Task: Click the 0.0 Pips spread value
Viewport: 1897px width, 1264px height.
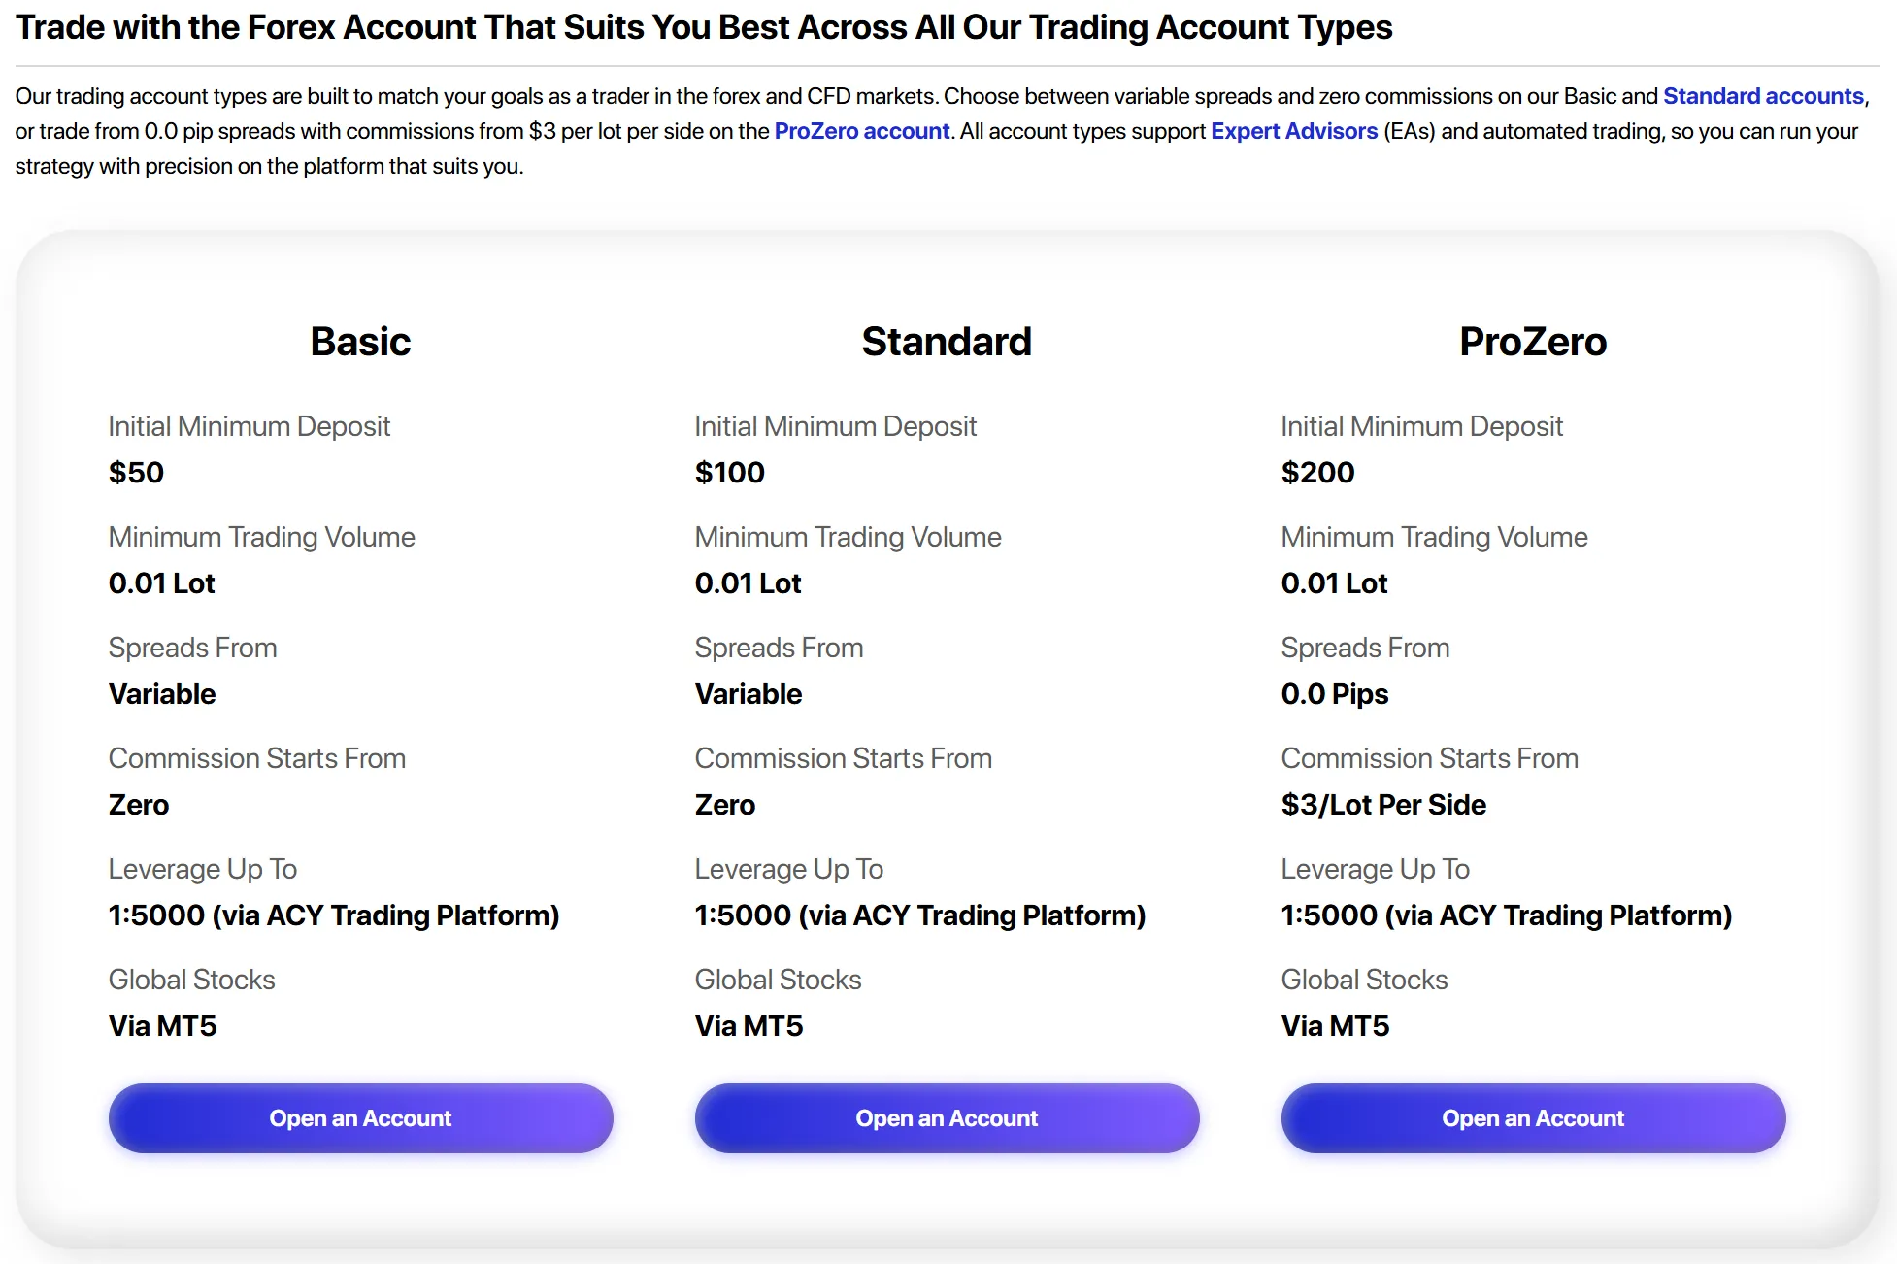Action: 1335,694
